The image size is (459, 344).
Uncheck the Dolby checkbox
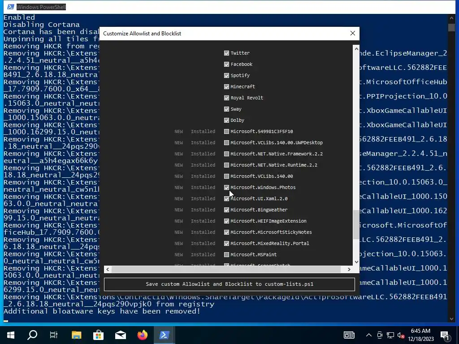(226, 120)
